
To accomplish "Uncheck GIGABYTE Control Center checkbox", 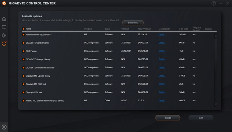I will [x=23, y=43].
